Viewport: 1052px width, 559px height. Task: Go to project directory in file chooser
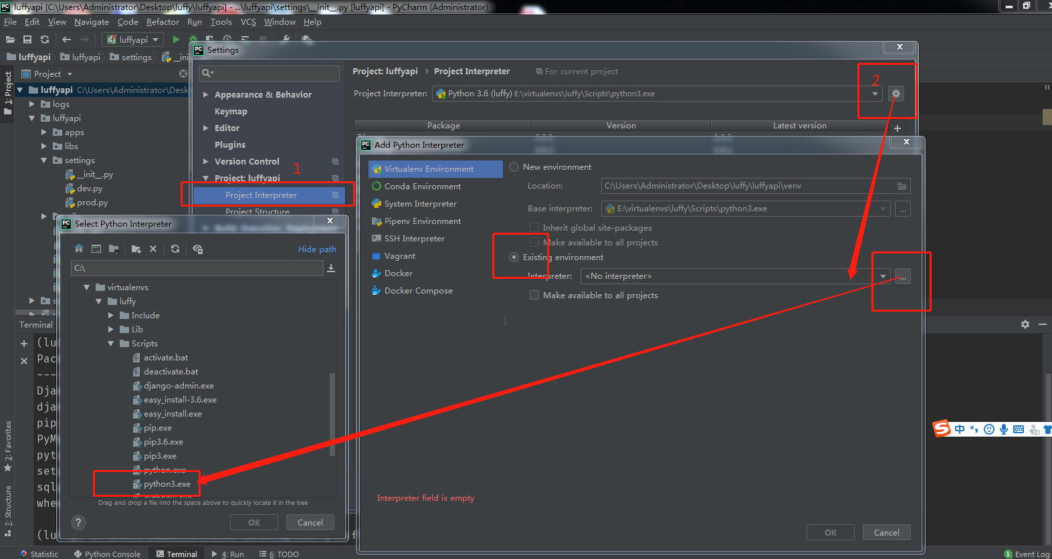[114, 249]
